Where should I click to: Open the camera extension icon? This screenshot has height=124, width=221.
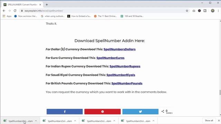(x=194, y=11)
